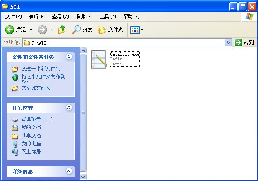Open the 查看(V) menu

[x=61, y=17]
